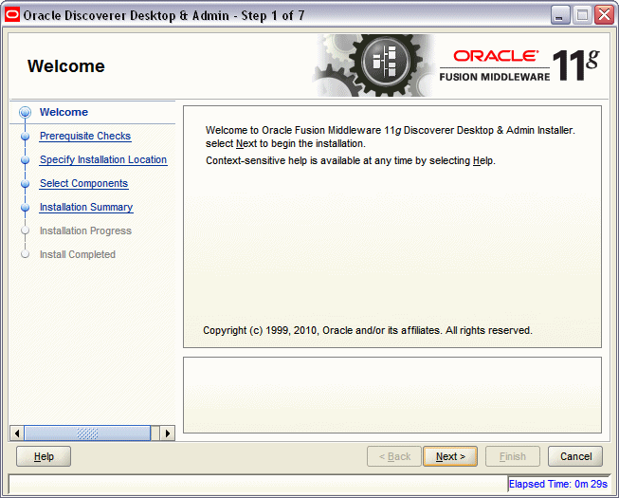
Task: Jump to Installation Summary step
Action: pyautogui.click(x=86, y=207)
